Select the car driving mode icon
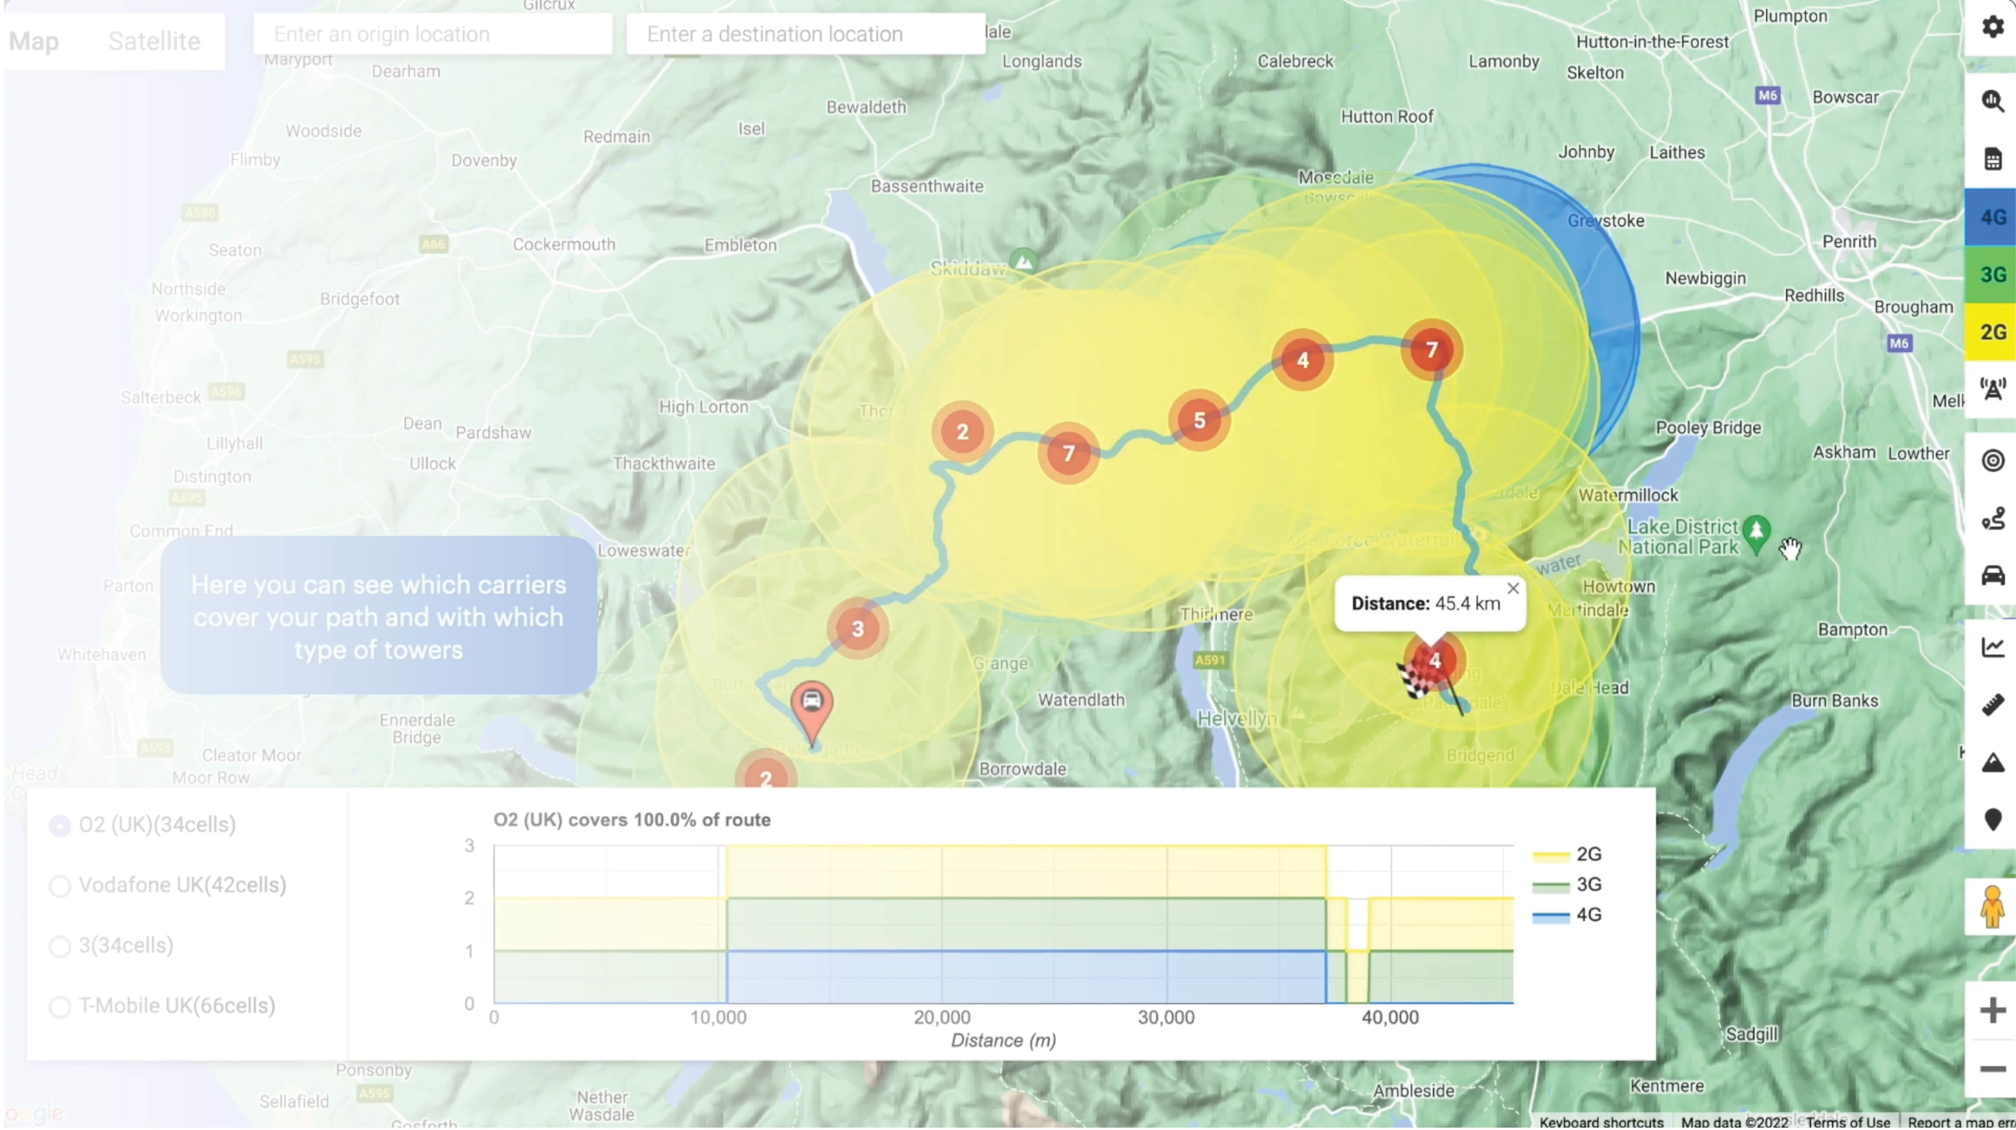Screen dimensions: 2016x1130 [1992, 575]
